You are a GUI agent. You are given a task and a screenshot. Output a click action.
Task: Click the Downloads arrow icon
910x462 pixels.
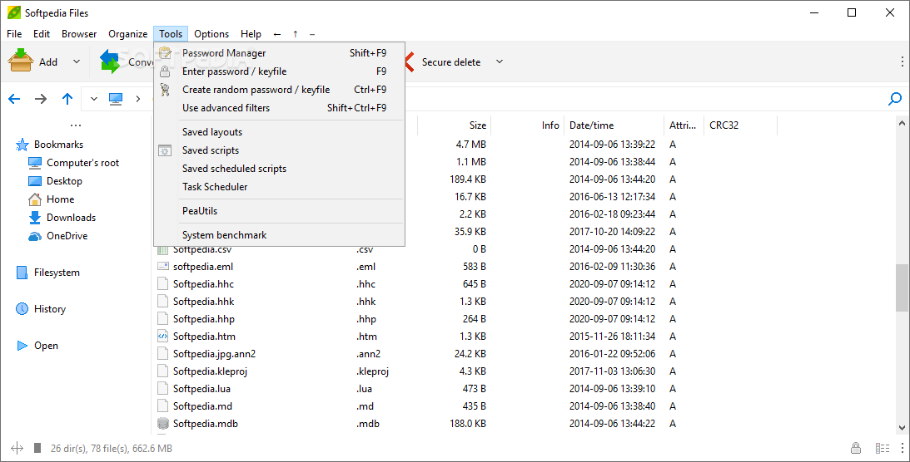point(35,218)
